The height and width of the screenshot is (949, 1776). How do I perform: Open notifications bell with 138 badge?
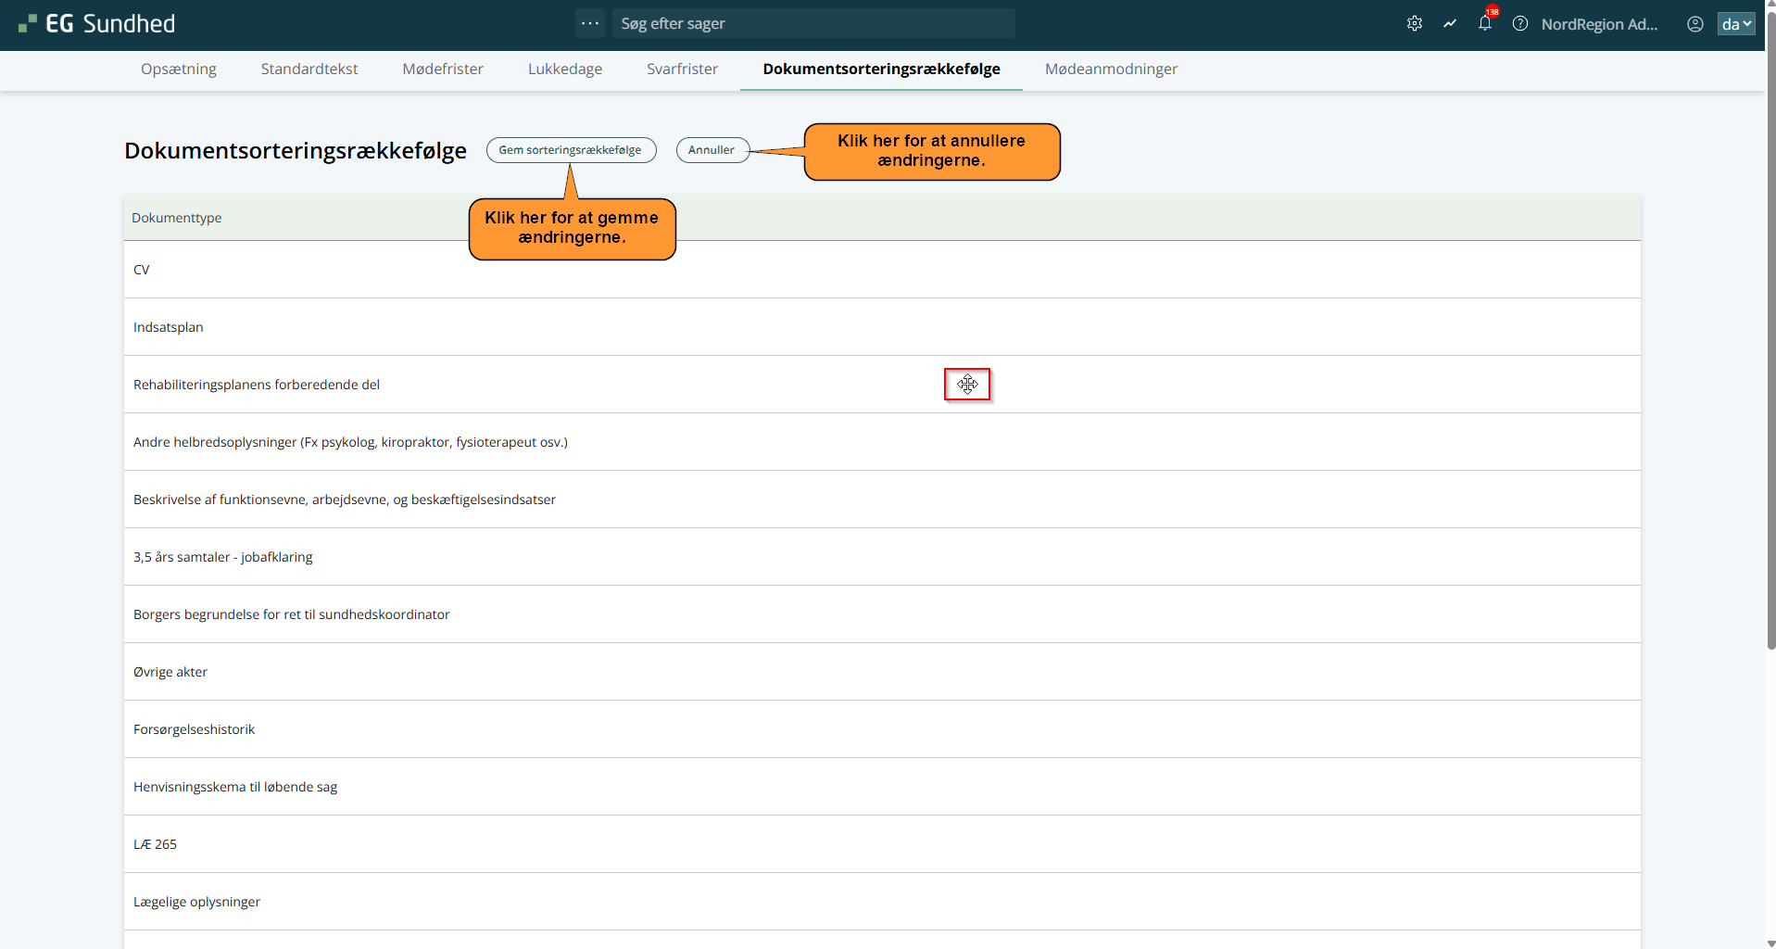[1485, 24]
